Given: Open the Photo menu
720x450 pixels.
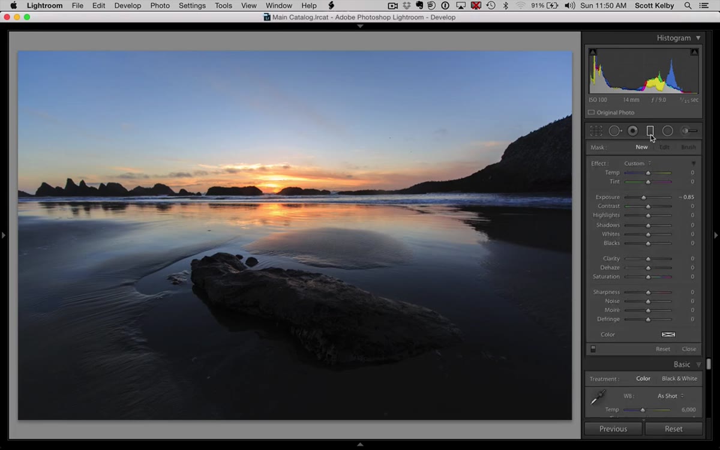Looking at the screenshot, I should point(160,5).
